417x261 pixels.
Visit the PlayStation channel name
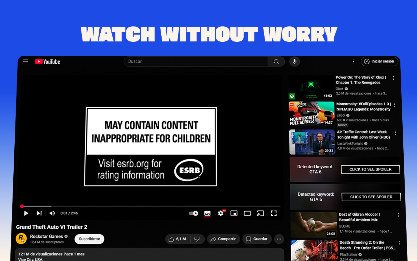click(348, 254)
